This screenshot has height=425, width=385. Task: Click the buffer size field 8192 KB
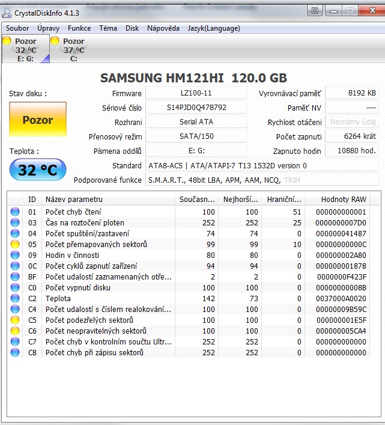point(352,93)
